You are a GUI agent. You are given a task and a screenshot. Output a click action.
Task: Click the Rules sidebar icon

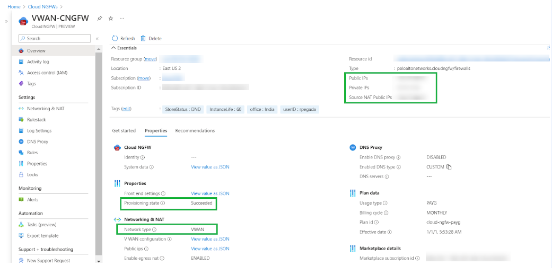tap(21, 153)
